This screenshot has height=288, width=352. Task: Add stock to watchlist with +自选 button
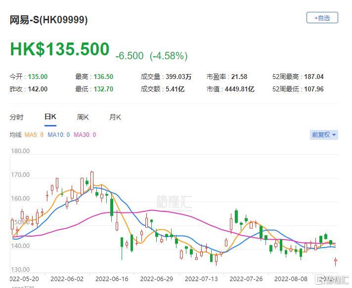coord(322,18)
